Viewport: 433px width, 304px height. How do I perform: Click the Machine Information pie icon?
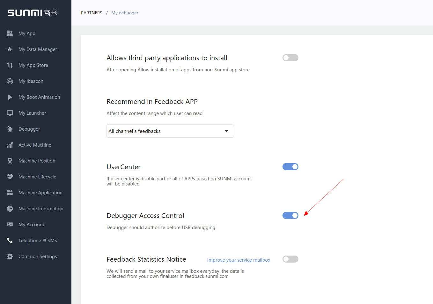[x=10, y=208]
